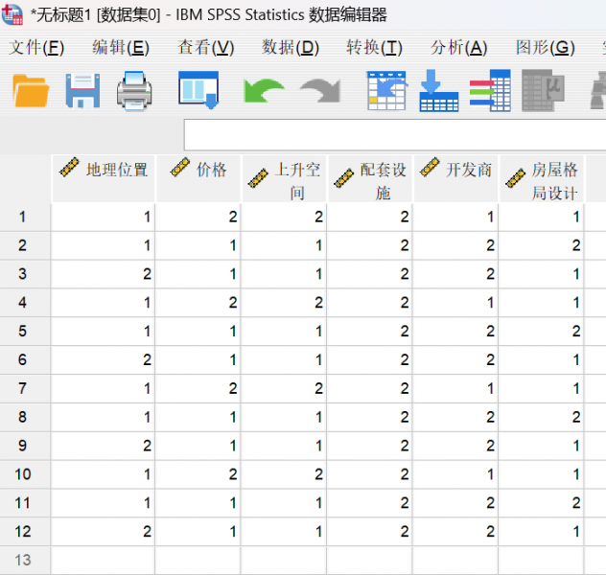Click the SPSS application icon in title bar
606x575 pixels.
(x=12, y=14)
